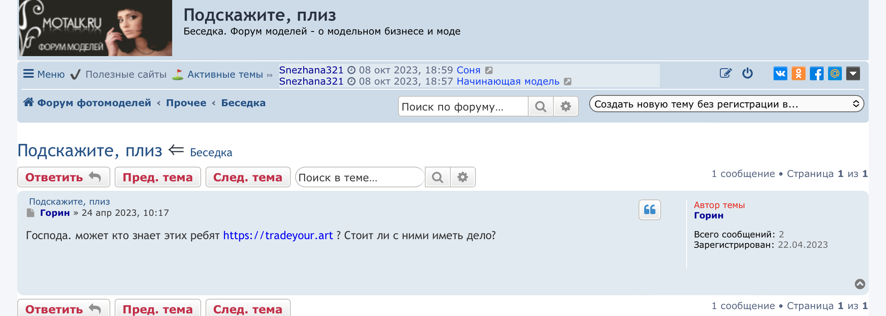Open the 'Создать новую тему' dropdown
Image resolution: width=886 pixels, height=316 pixels.
point(726,104)
